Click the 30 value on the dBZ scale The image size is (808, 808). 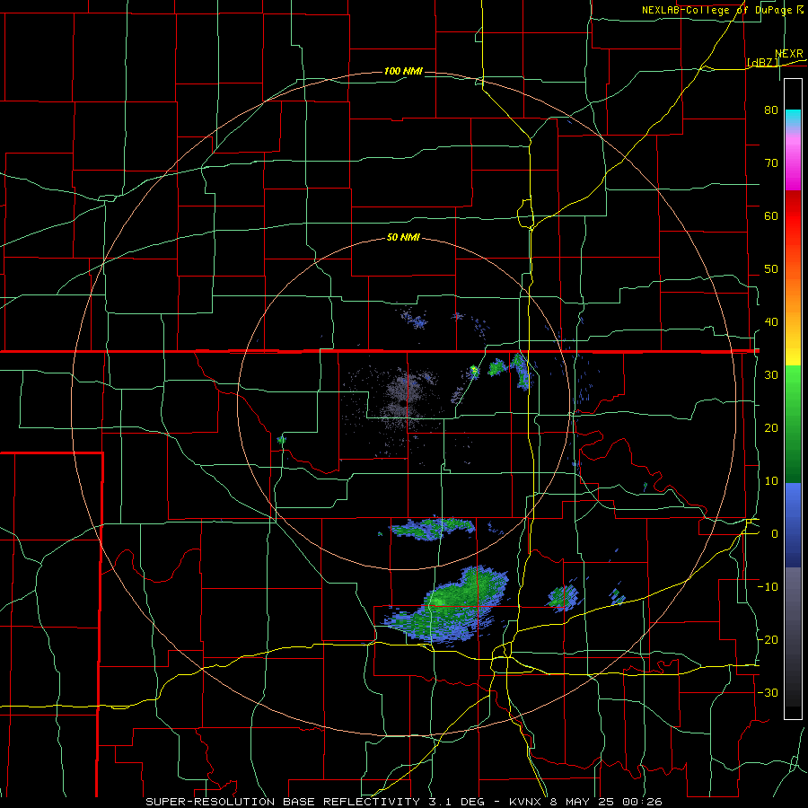tap(771, 375)
